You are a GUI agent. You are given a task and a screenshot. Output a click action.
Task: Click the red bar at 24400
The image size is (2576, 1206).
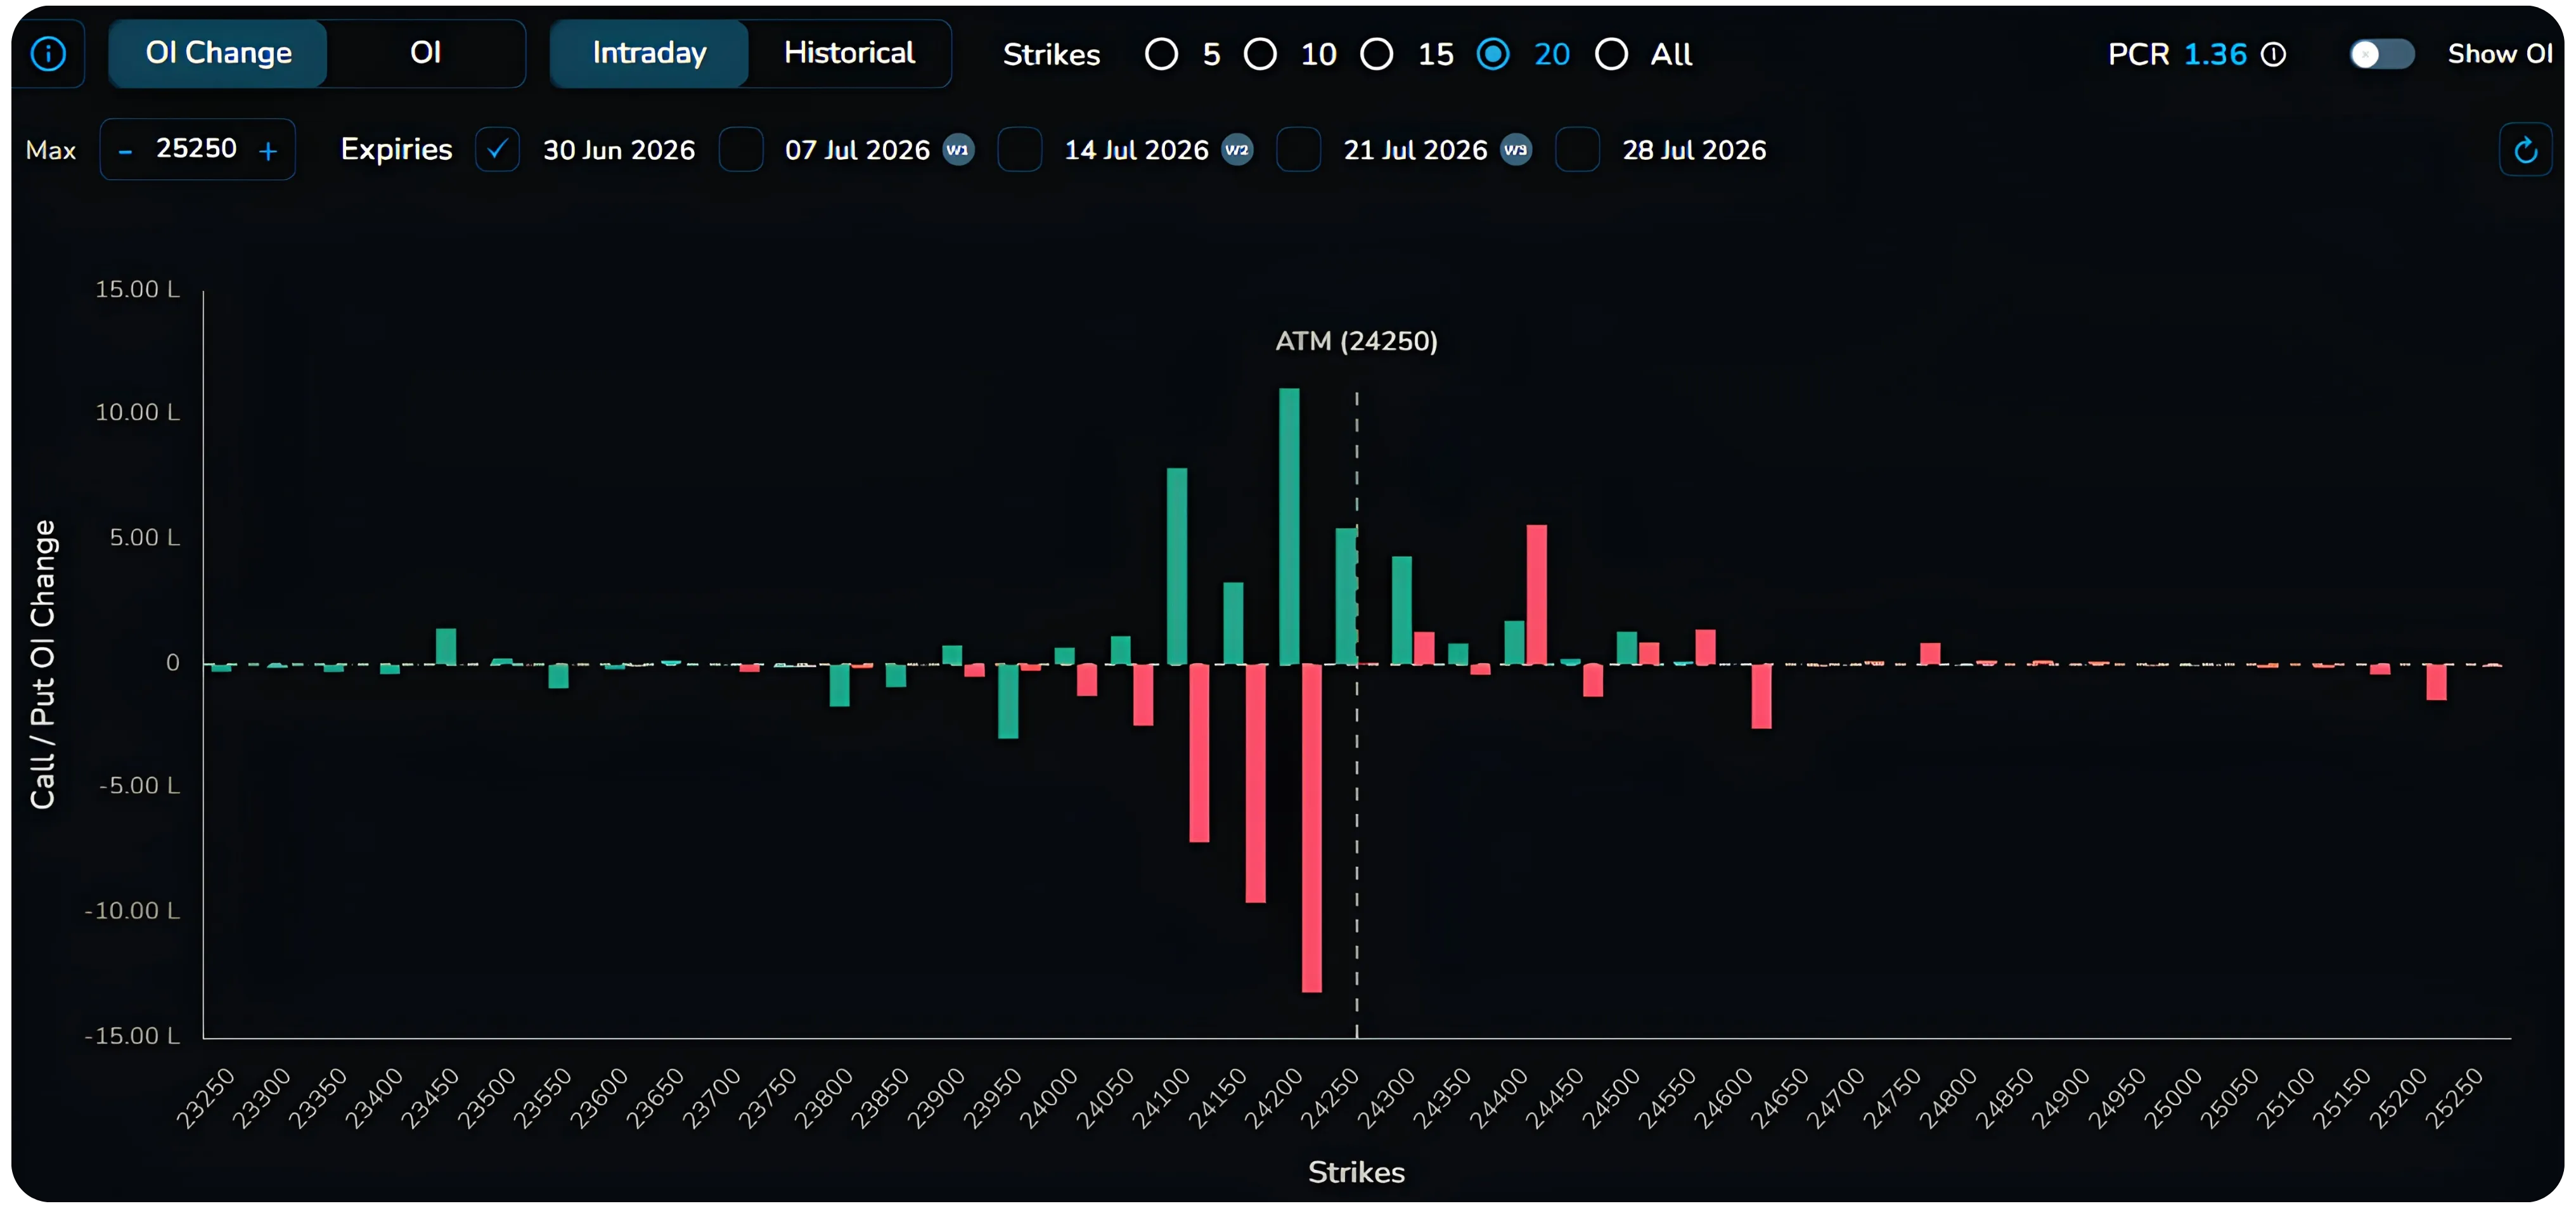tap(1536, 594)
